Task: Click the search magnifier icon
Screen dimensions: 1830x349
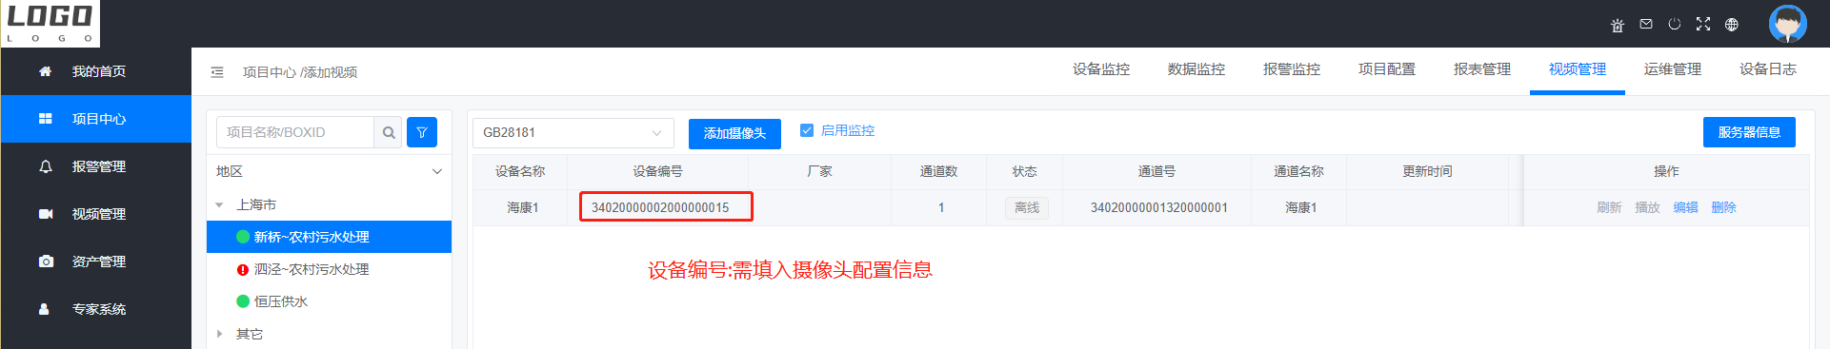Action: coord(389,132)
